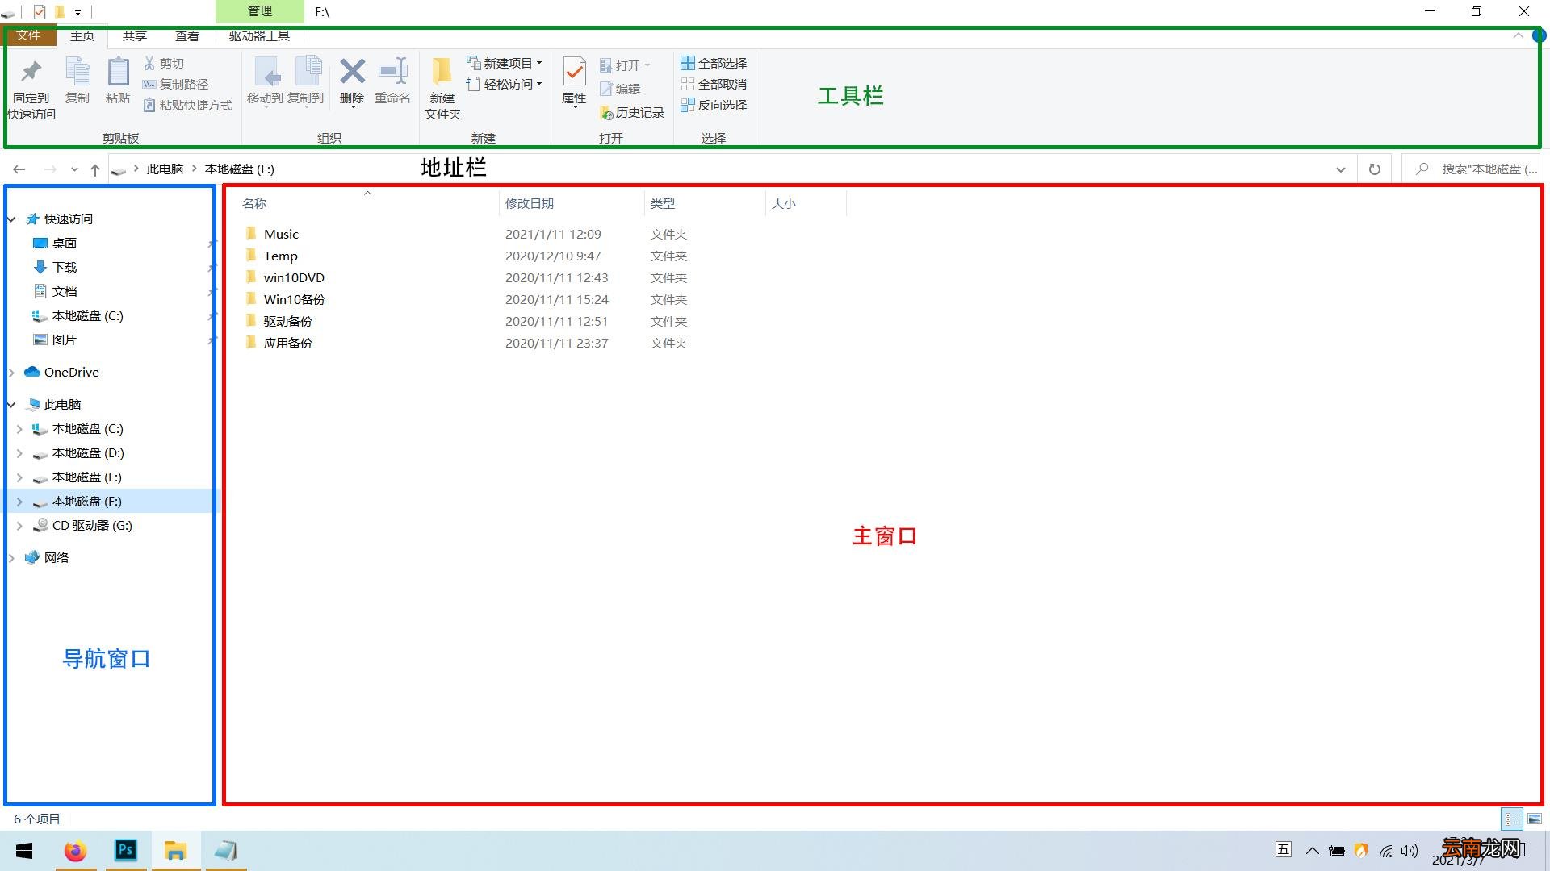Sort by 修改日期 column header
Screen dimensions: 1550x871
point(530,203)
